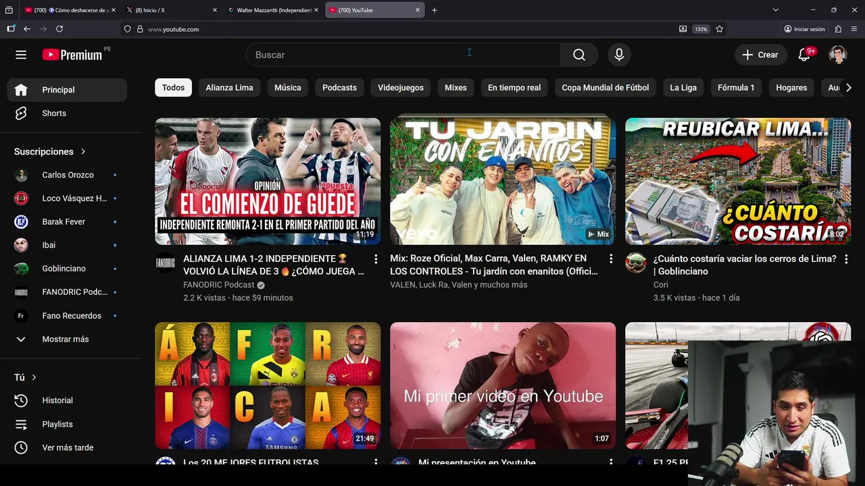Screen dimensions: 865x486
Task: Open Ver más tarde list
Action: [x=67, y=448]
